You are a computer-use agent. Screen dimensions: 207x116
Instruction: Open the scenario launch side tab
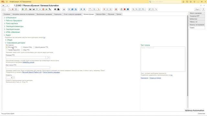click(x=197, y=13)
